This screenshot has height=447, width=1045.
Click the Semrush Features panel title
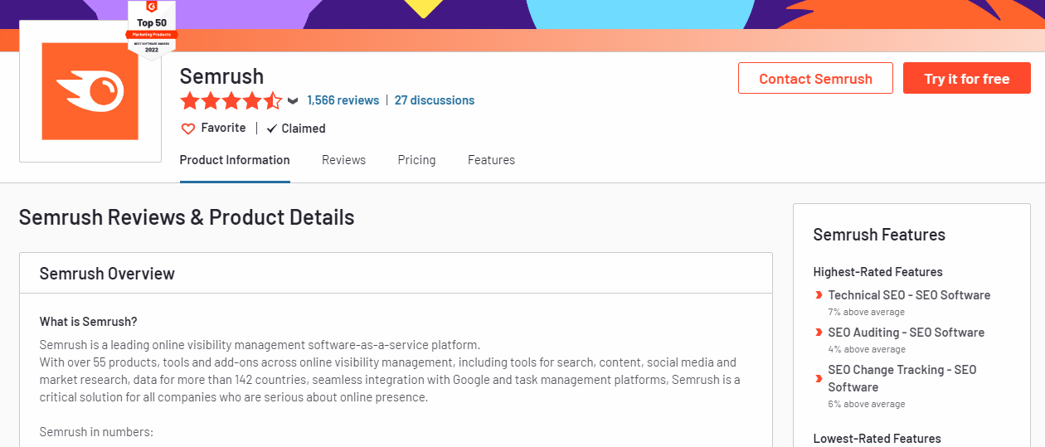click(x=879, y=235)
